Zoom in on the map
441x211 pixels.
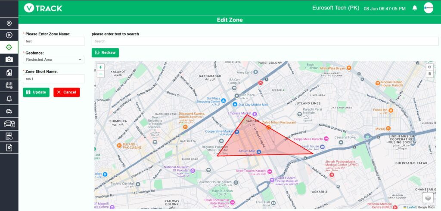(x=101, y=67)
